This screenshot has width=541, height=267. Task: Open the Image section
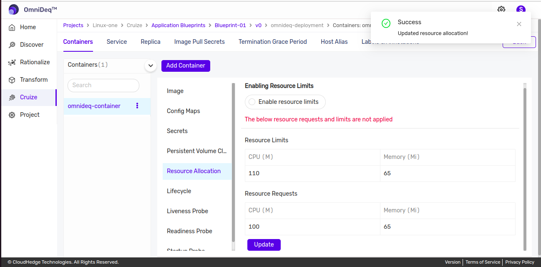197,91
